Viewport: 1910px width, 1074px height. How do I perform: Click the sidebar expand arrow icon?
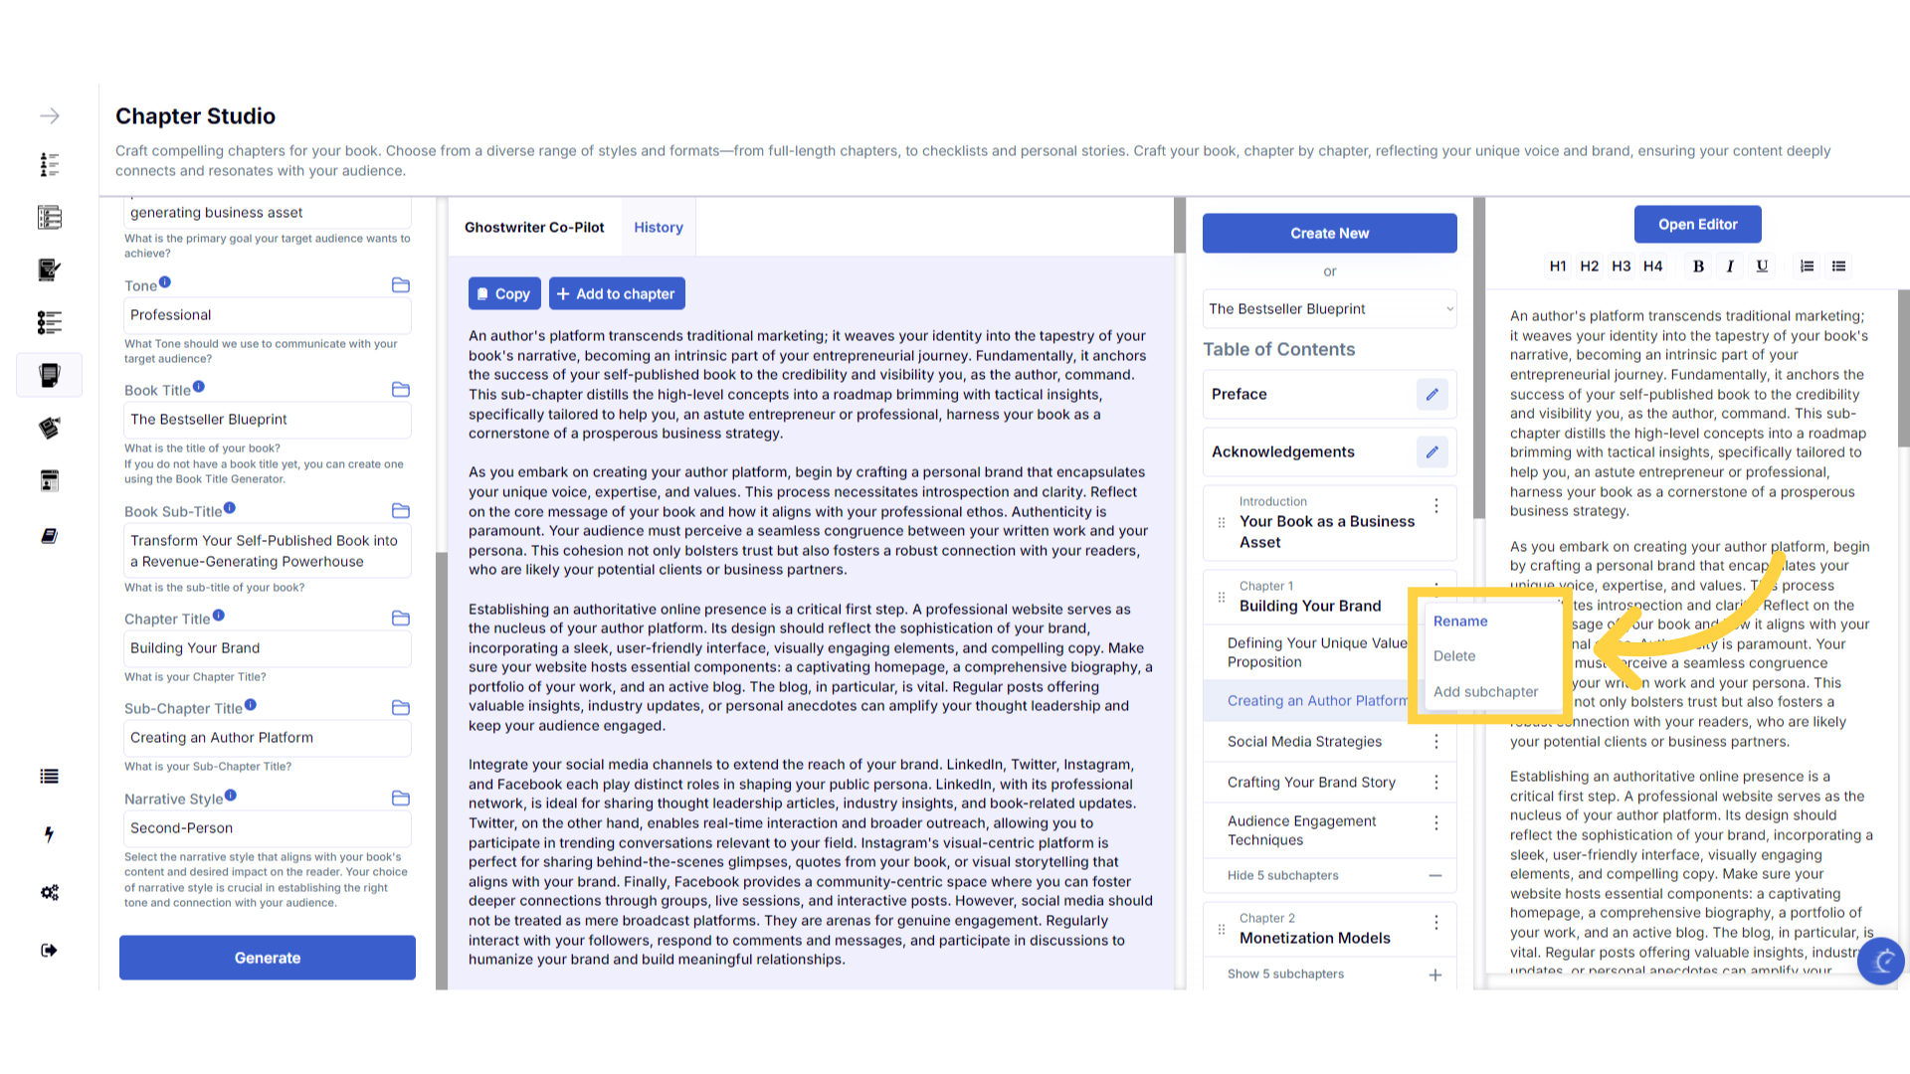click(x=49, y=116)
